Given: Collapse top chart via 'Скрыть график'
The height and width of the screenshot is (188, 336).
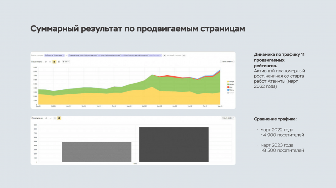Looking at the screenshot, I should pyautogui.click(x=227, y=62).
